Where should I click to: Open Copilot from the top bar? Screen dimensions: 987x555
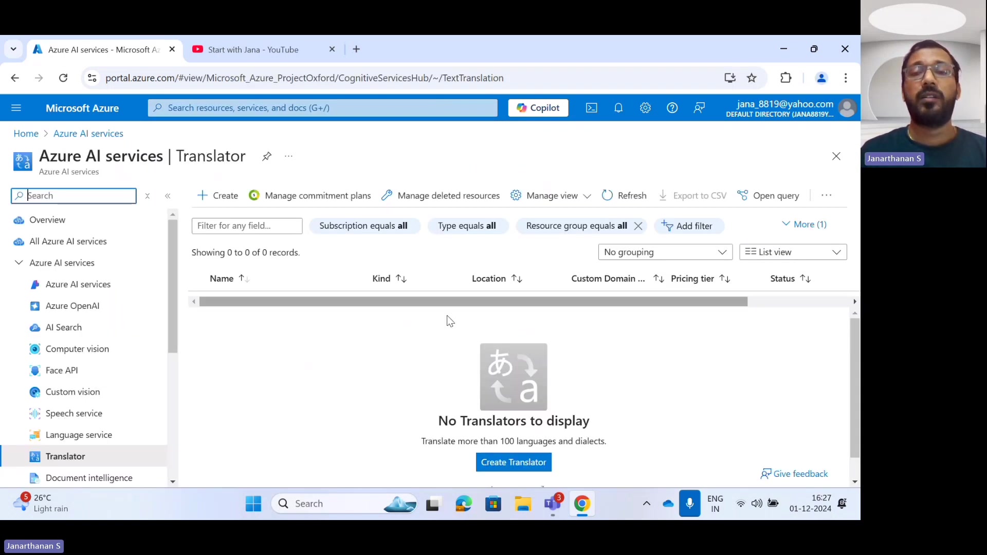pyautogui.click(x=538, y=108)
